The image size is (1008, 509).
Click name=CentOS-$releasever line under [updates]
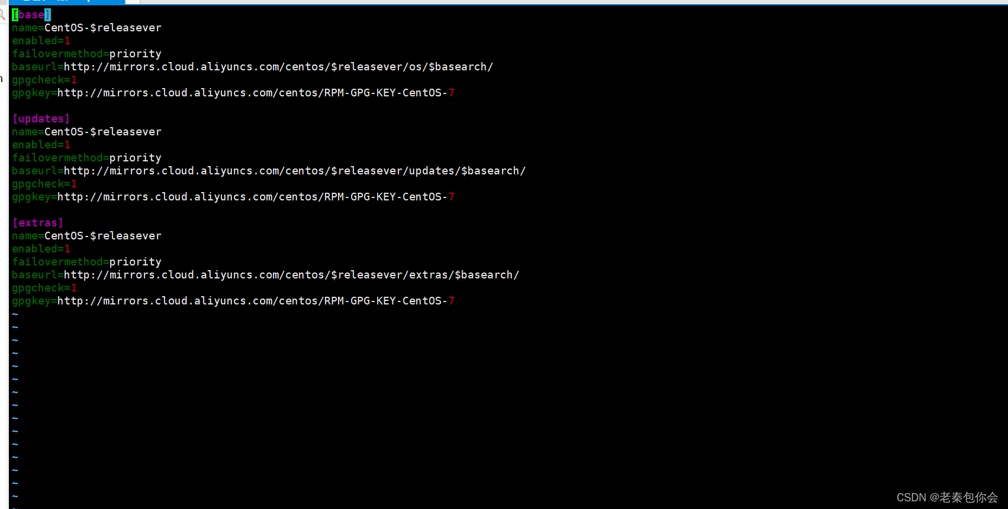[86, 132]
